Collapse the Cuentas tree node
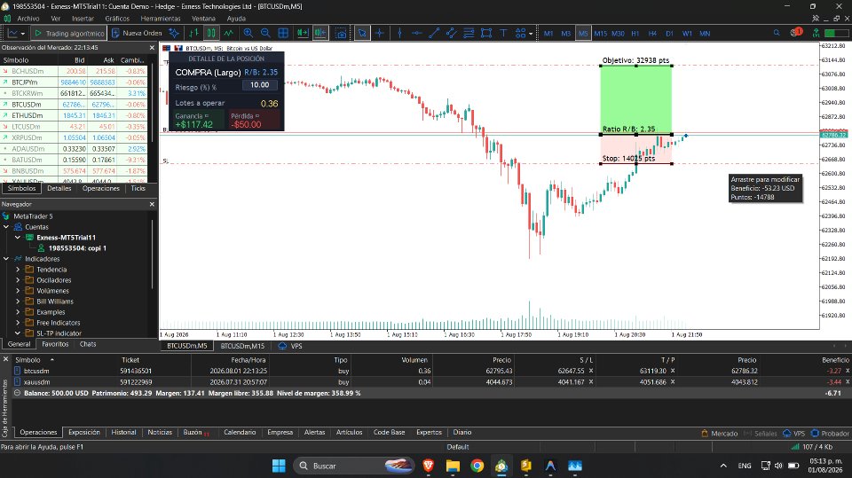 (x=6, y=227)
